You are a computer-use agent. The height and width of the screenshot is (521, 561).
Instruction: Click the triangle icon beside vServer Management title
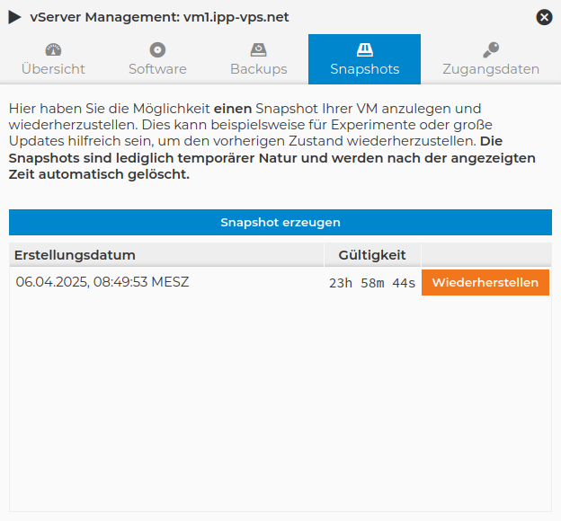point(14,17)
